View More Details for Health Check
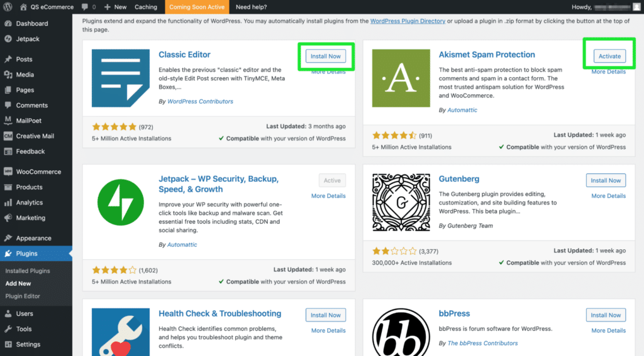The image size is (644, 356). pos(328,330)
